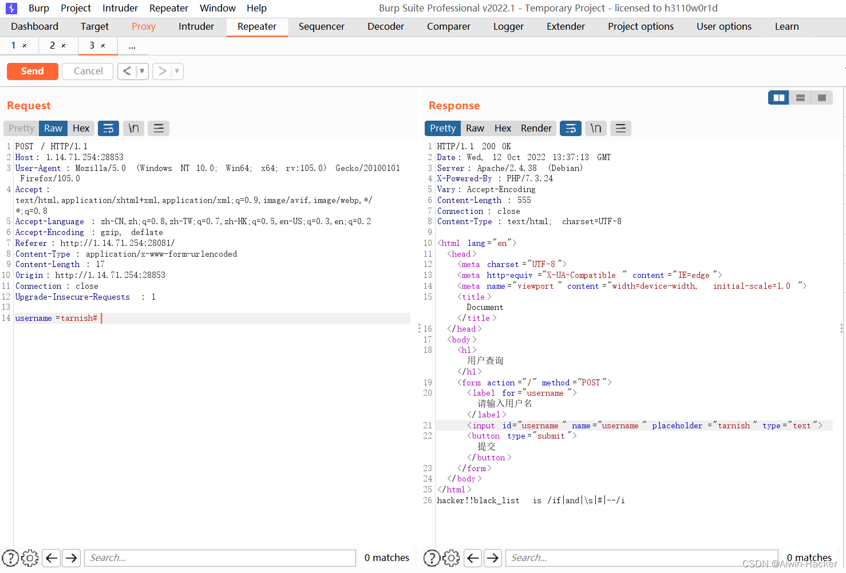This screenshot has width=846, height=573.
Task: Open Response search settings gear
Action: tap(451, 558)
